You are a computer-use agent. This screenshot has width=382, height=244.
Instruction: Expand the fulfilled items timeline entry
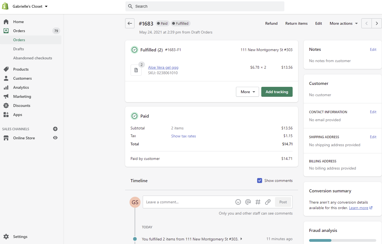tap(241, 239)
